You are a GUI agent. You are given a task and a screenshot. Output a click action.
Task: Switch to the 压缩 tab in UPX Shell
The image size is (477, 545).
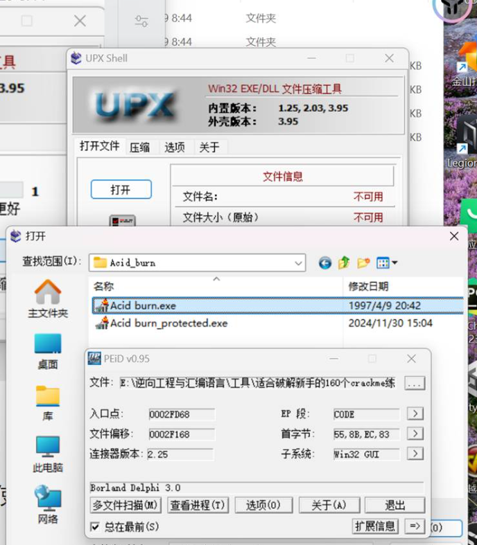pos(140,148)
